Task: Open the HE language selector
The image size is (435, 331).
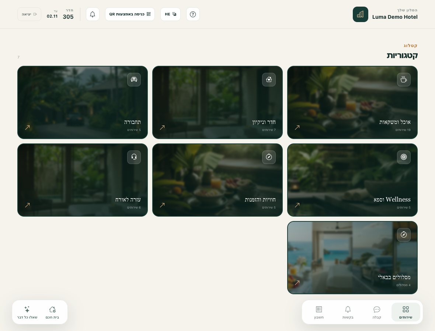Action: (x=170, y=14)
